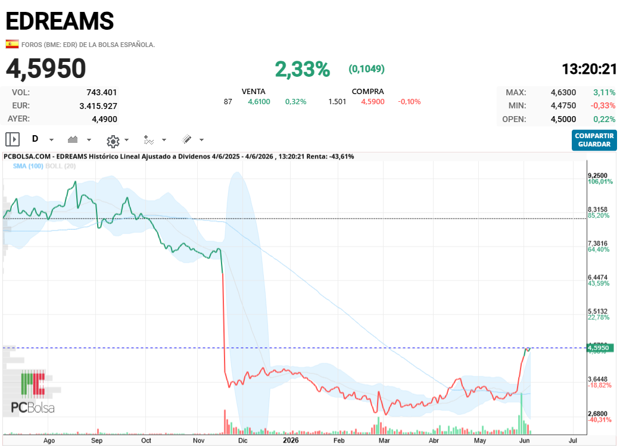This screenshot has width=623, height=446.
Task: Open the D timeframe dropdown arrow
Action: (51, 140)
